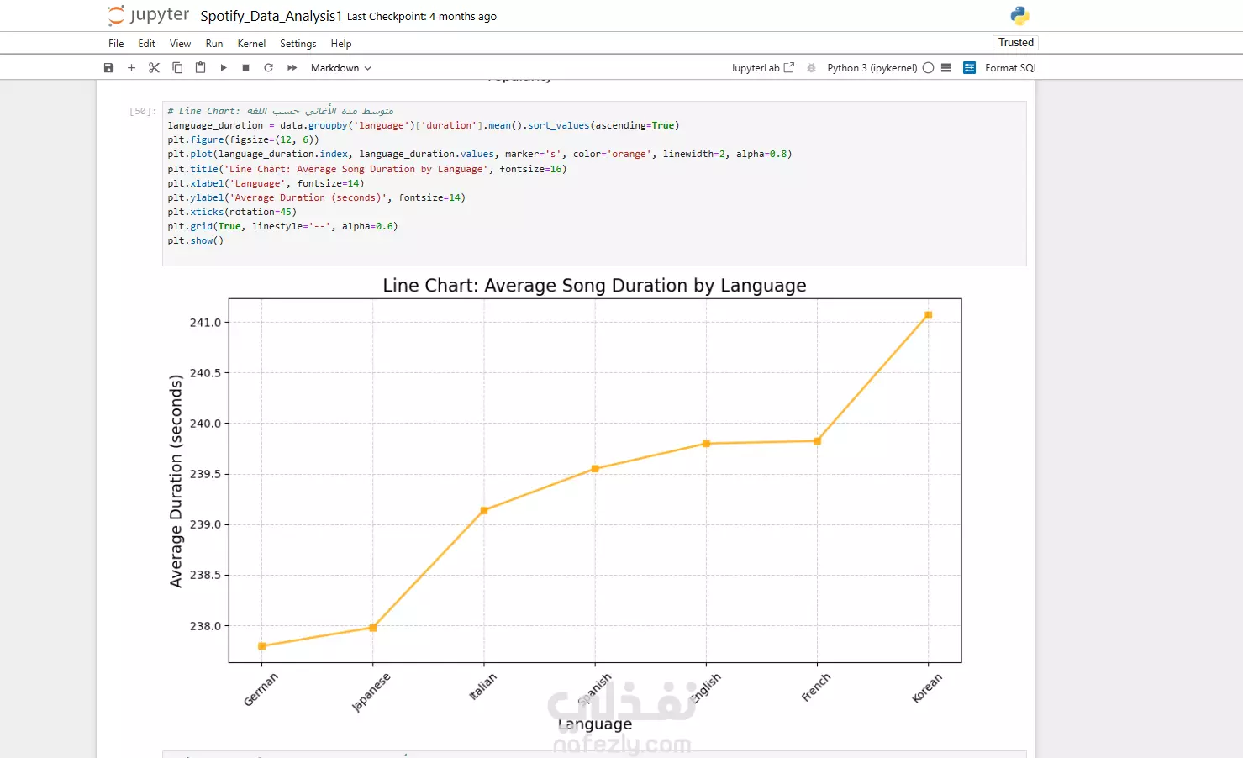Open the File menu
The width and height of the screenshot is (1243, 758).
[x=116, y=44]
